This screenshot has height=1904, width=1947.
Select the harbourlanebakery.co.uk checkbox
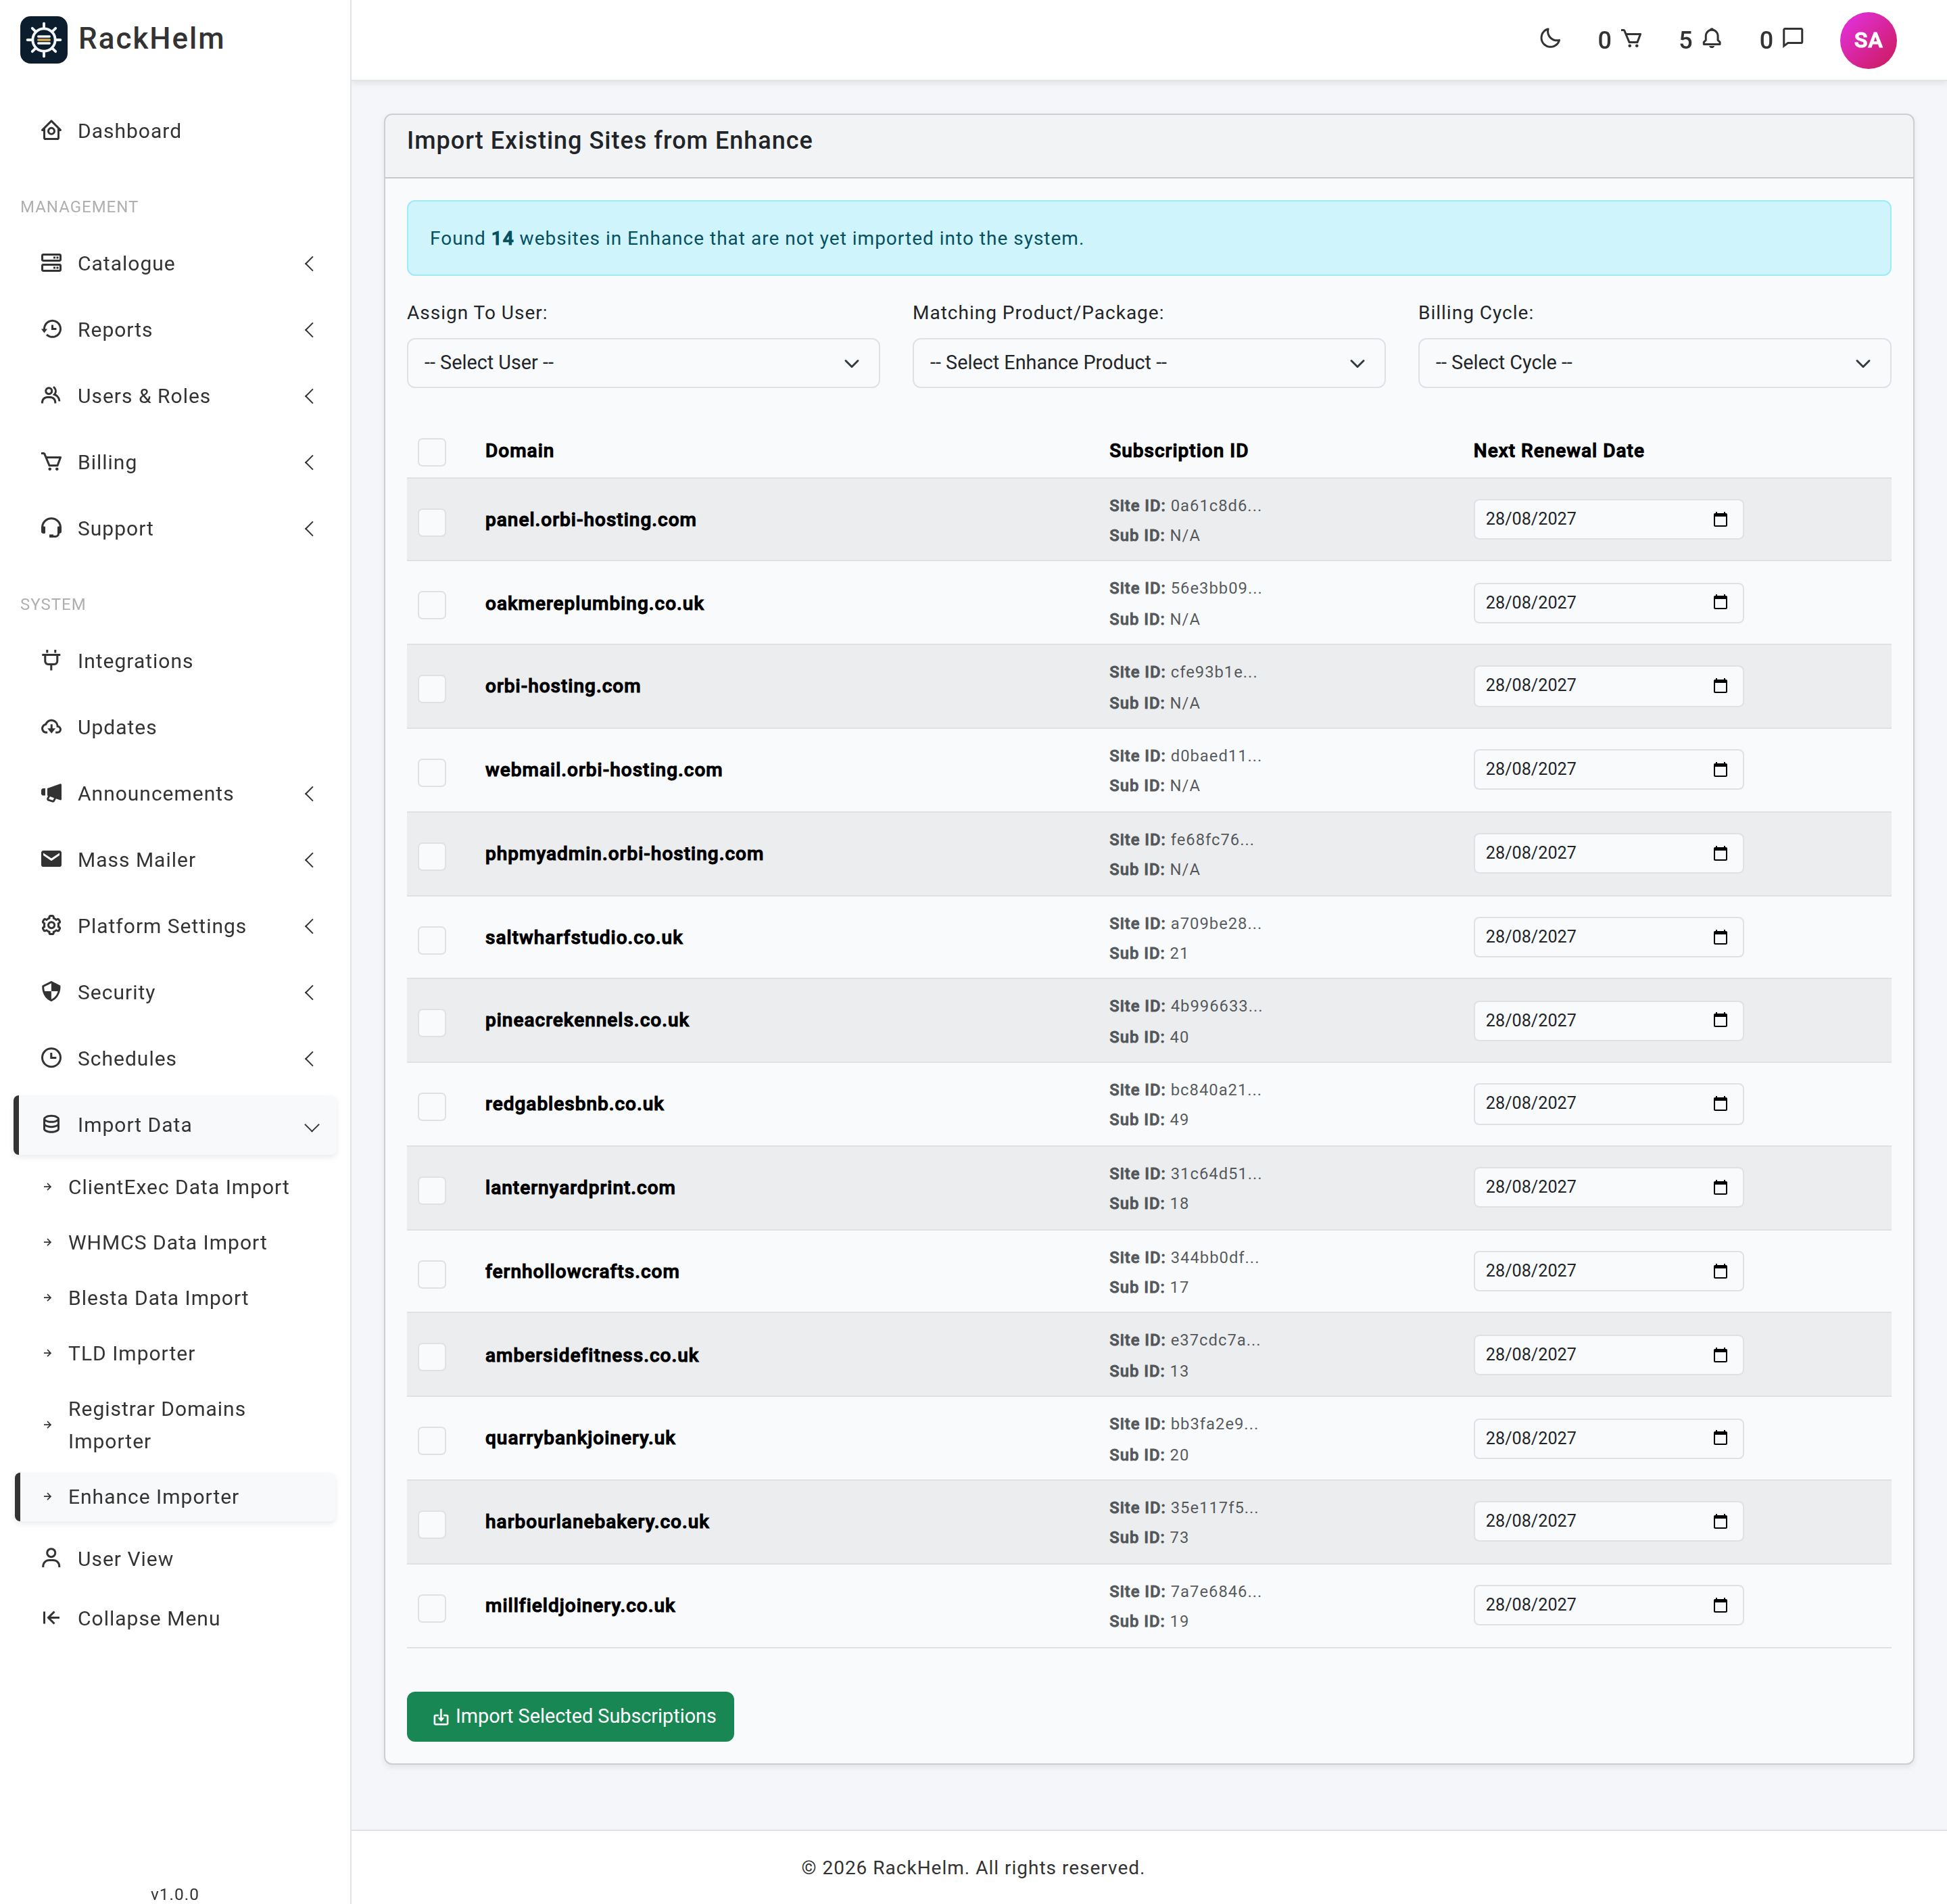point(432,1523)
